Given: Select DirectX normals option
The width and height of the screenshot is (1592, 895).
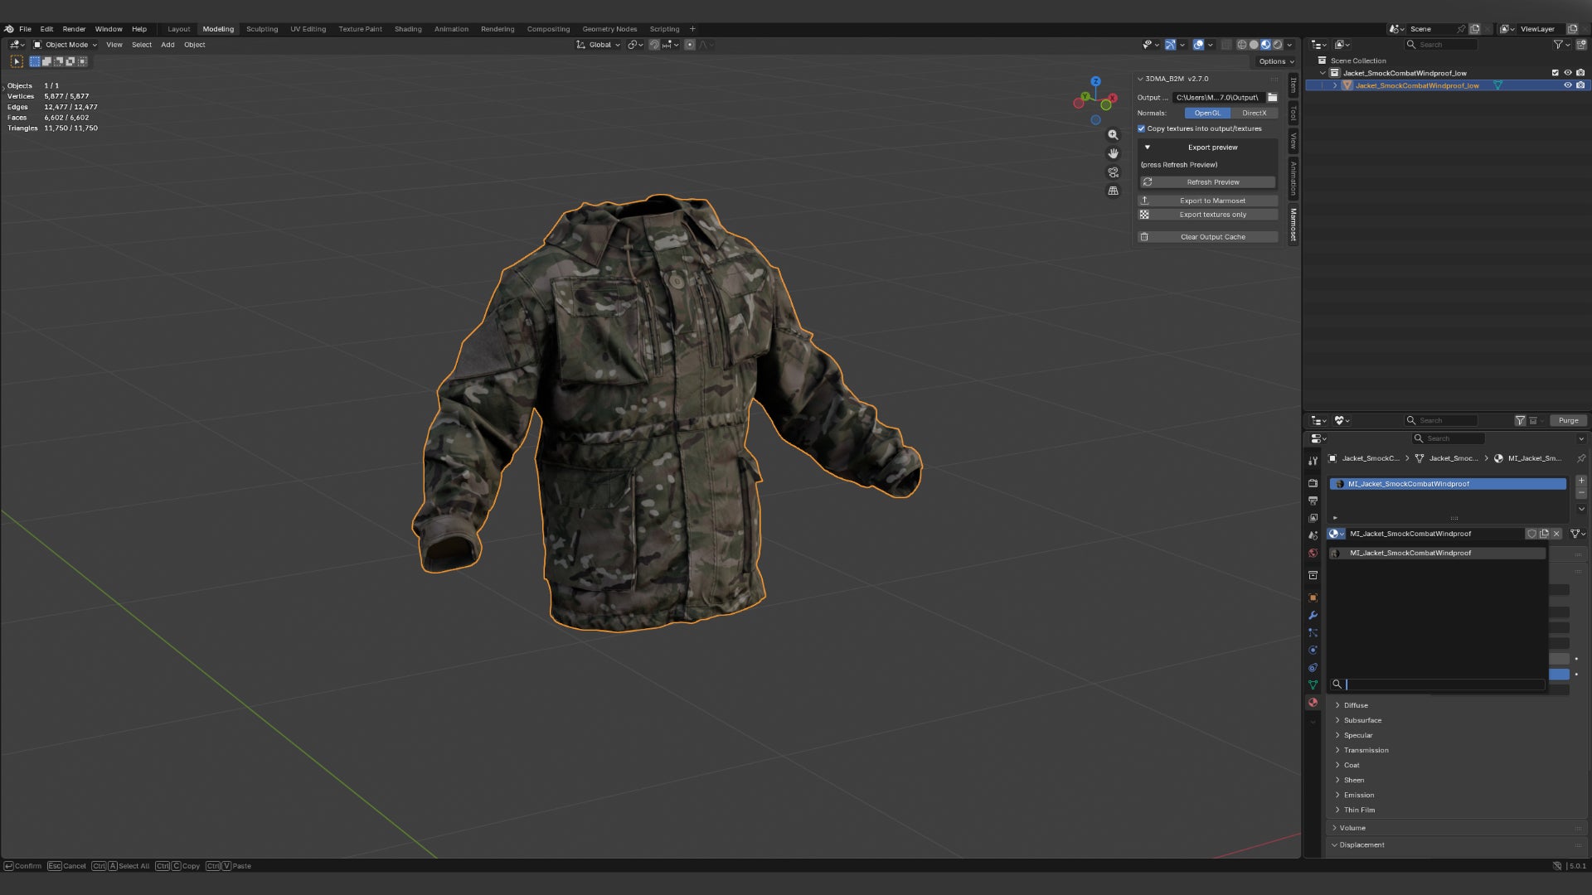Looking at the screenshot, I should (x=1254, y=113).
